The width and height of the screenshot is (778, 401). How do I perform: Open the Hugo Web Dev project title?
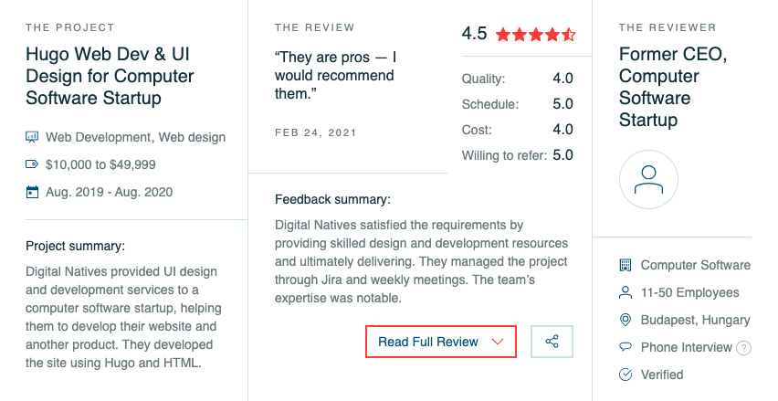coord(110,76)
